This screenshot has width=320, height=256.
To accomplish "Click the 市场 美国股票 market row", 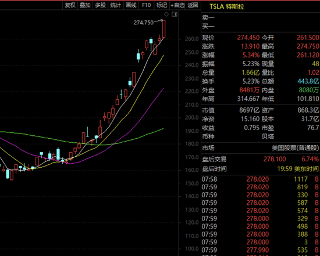I will 261,148.
